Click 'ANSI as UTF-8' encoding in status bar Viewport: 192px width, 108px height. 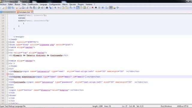(x=183, y=106)
